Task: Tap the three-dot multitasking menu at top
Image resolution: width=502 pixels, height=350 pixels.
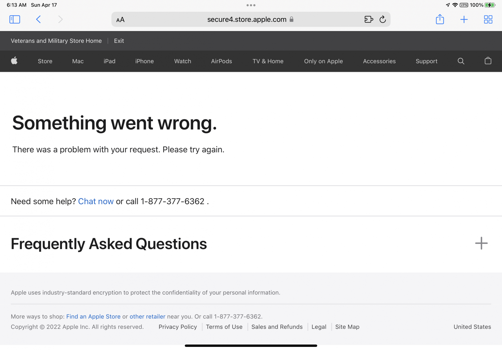Action: click(x=251, y=5)
